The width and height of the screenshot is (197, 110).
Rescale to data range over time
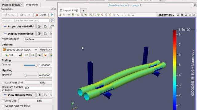coord(39,55)
